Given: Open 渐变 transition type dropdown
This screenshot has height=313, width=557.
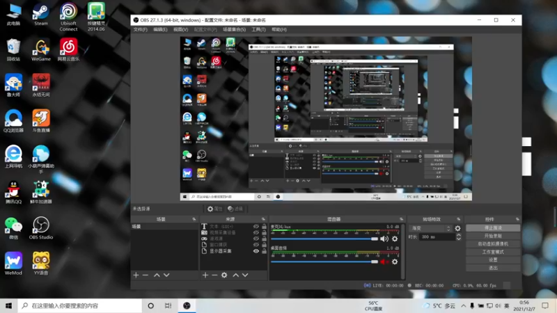Looking at the screenshot, I should pyautogui.click(x=430, y=229).
